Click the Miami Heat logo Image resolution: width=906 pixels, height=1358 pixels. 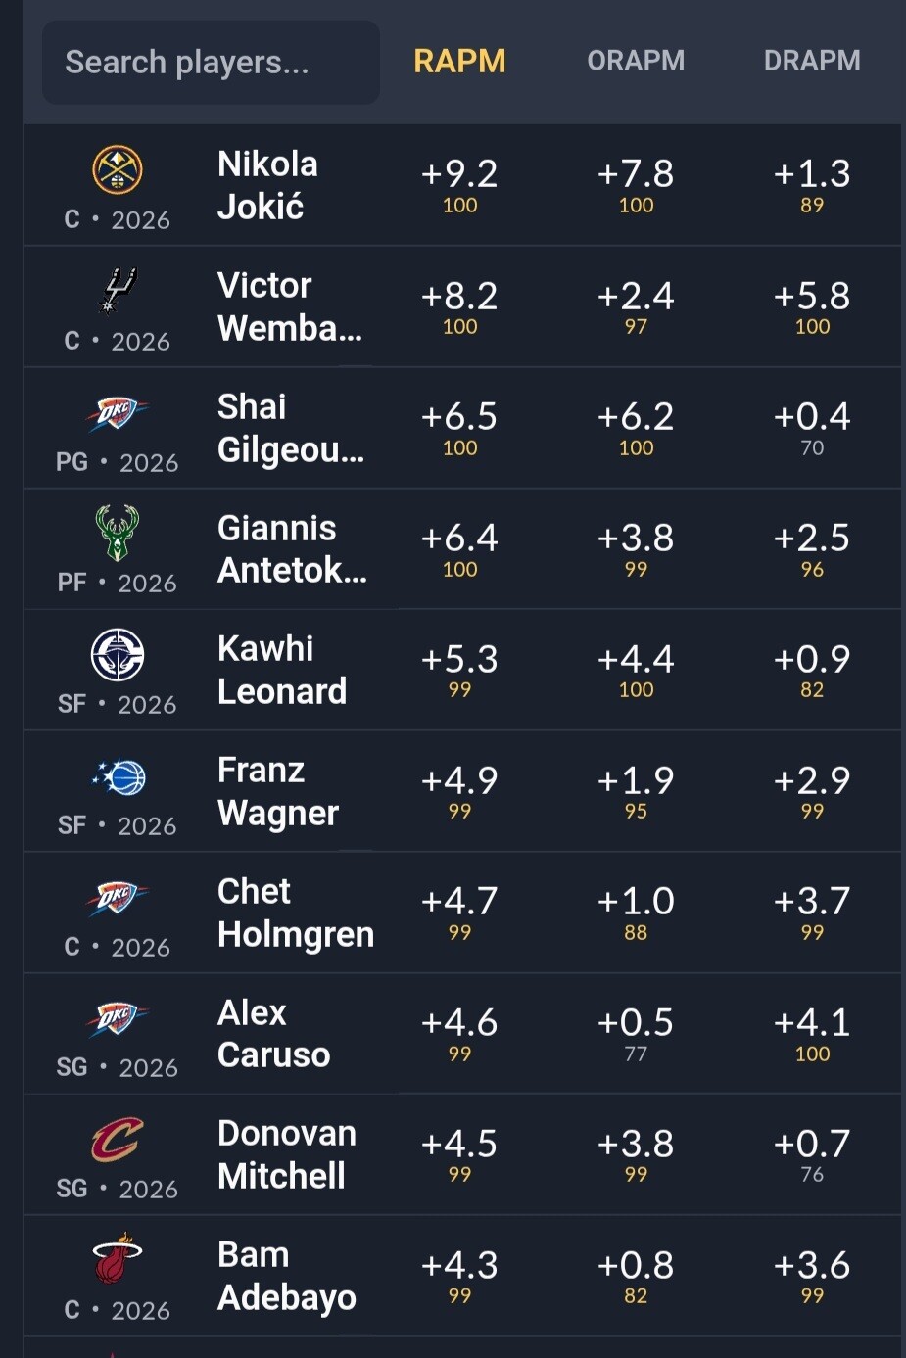pyautogui.click(x=118, y=1258)
